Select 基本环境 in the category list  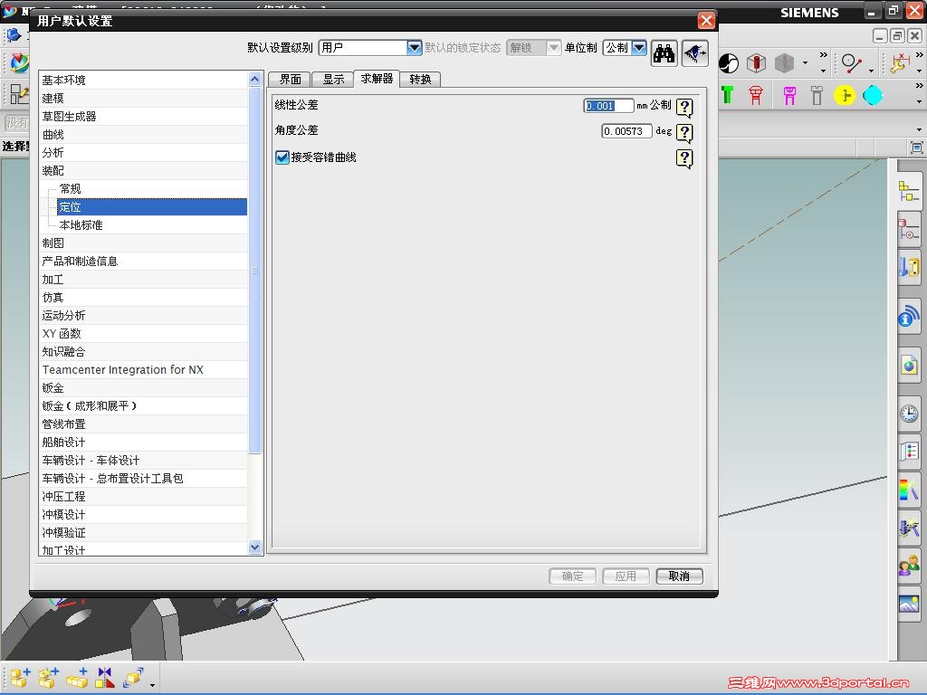coord(144,81)
